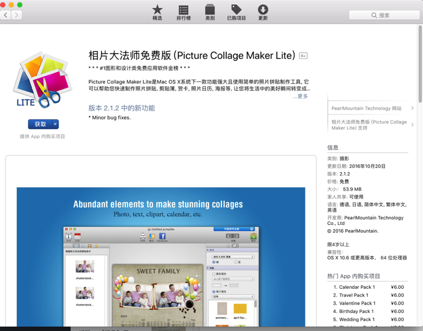Click the vertical scrollbar on the right
Screen dimensions: 423x331
(x=420, y=64)
